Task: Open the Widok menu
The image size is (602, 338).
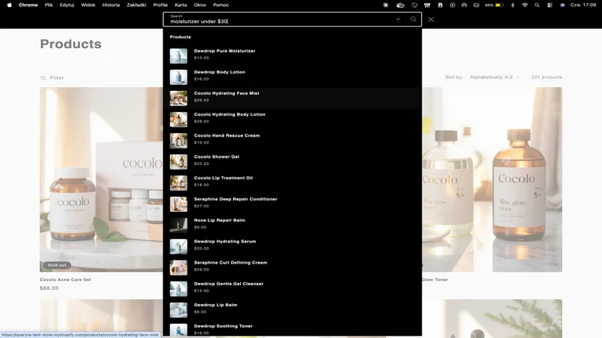Action: 88,5
